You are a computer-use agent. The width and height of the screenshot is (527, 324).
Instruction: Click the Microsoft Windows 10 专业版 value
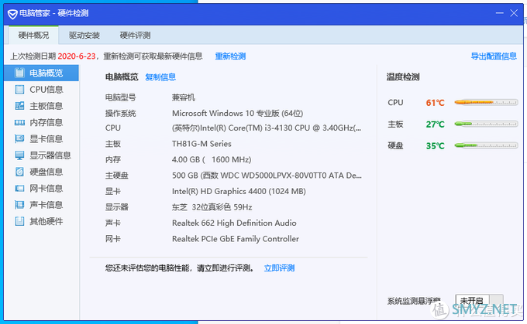coord(238,114)
